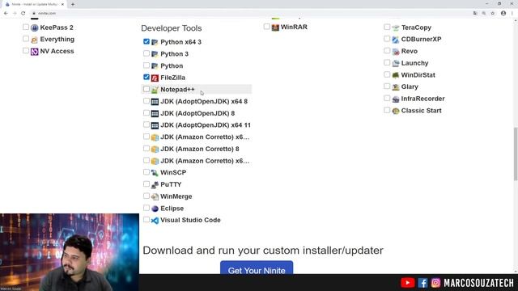This screenshot has width=518, height=291.
Task: Click the Classic Start shell icon
Action: (x=396, y=111)
